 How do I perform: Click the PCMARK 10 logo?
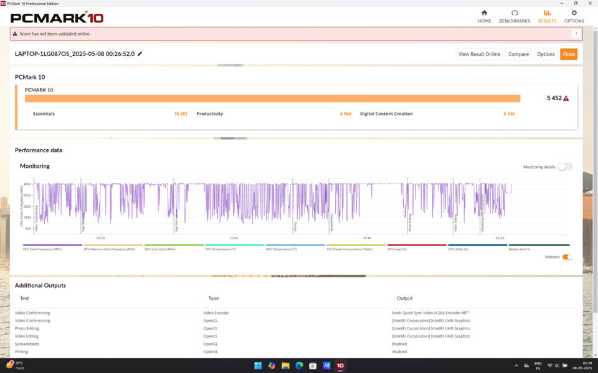pyautogui.click(x=57, y=17)
